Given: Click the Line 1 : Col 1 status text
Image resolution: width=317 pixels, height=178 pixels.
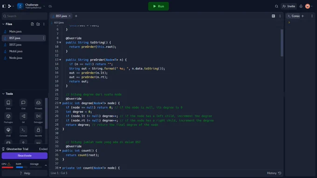Looking at the screenshot, I should (x=59, y=173).
